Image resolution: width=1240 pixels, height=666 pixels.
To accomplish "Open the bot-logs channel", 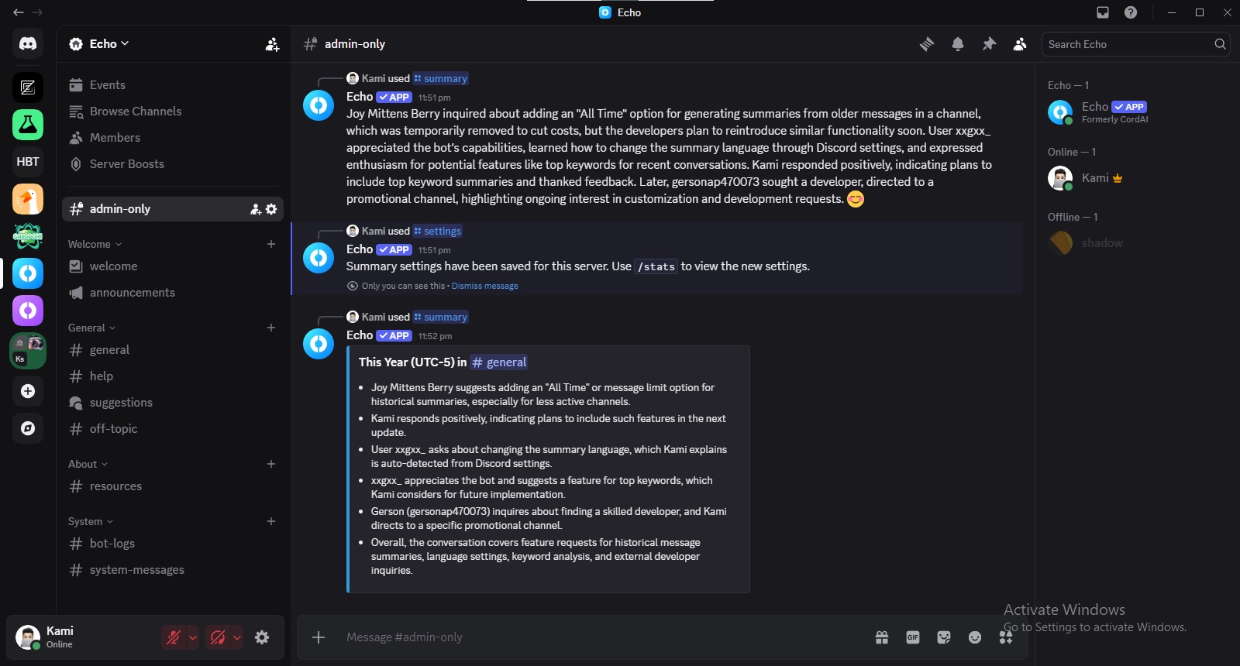I will (112, 544).
